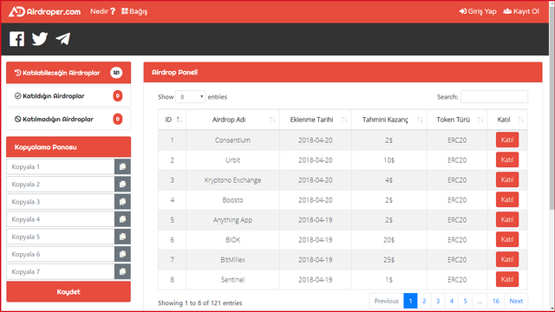Copy the Kopyala 3 clipboard icon
This screenshot has width=555, height=312.
[122, 202]
